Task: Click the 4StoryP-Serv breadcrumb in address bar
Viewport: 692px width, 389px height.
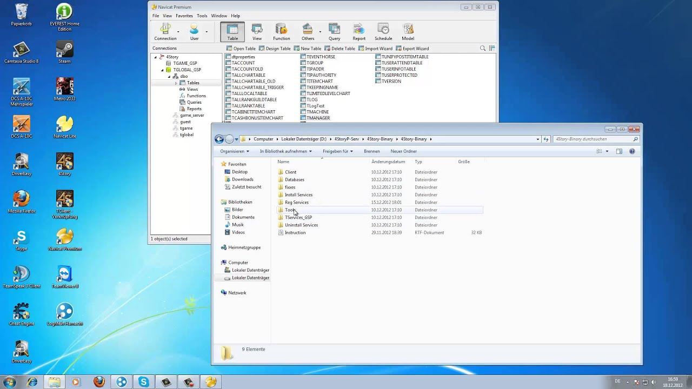Action: pos(347,139)
